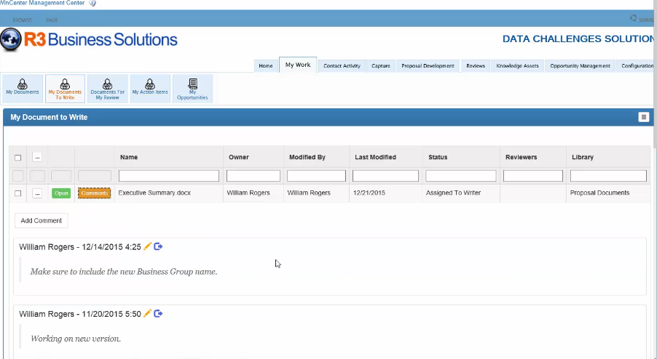Switch to the Home tab
The image size is (657, 359).
(x=266, y=65)
